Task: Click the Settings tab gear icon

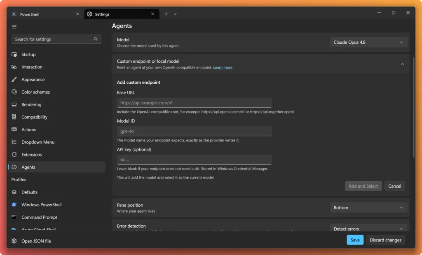Action: pos(89,14)
